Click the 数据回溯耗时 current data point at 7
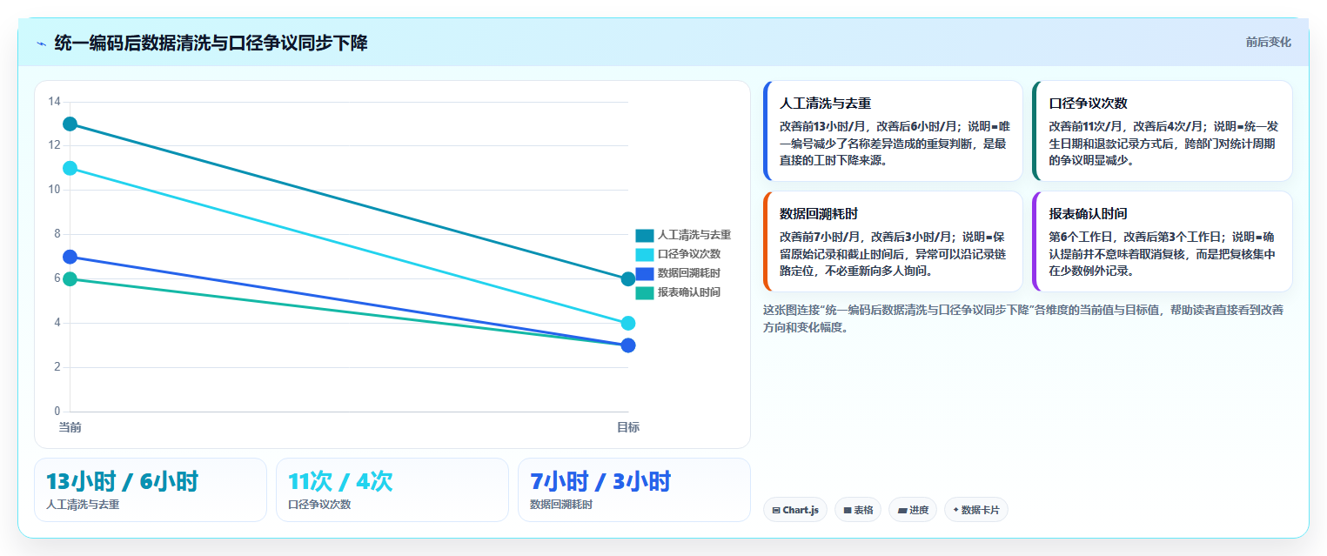Screen dimensions: 1327x556 (x=70, y=257)
